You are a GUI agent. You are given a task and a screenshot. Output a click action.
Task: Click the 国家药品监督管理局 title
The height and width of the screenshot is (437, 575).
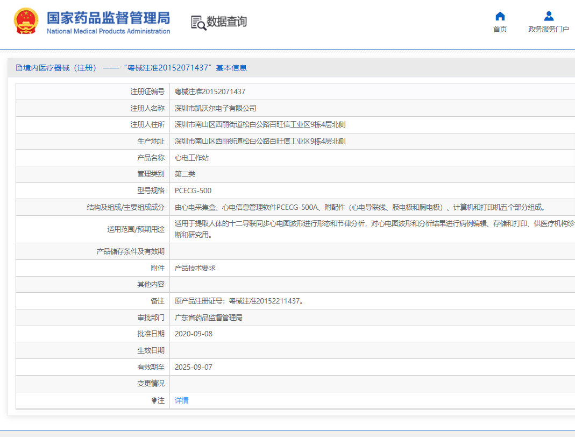tap(109, 18)
